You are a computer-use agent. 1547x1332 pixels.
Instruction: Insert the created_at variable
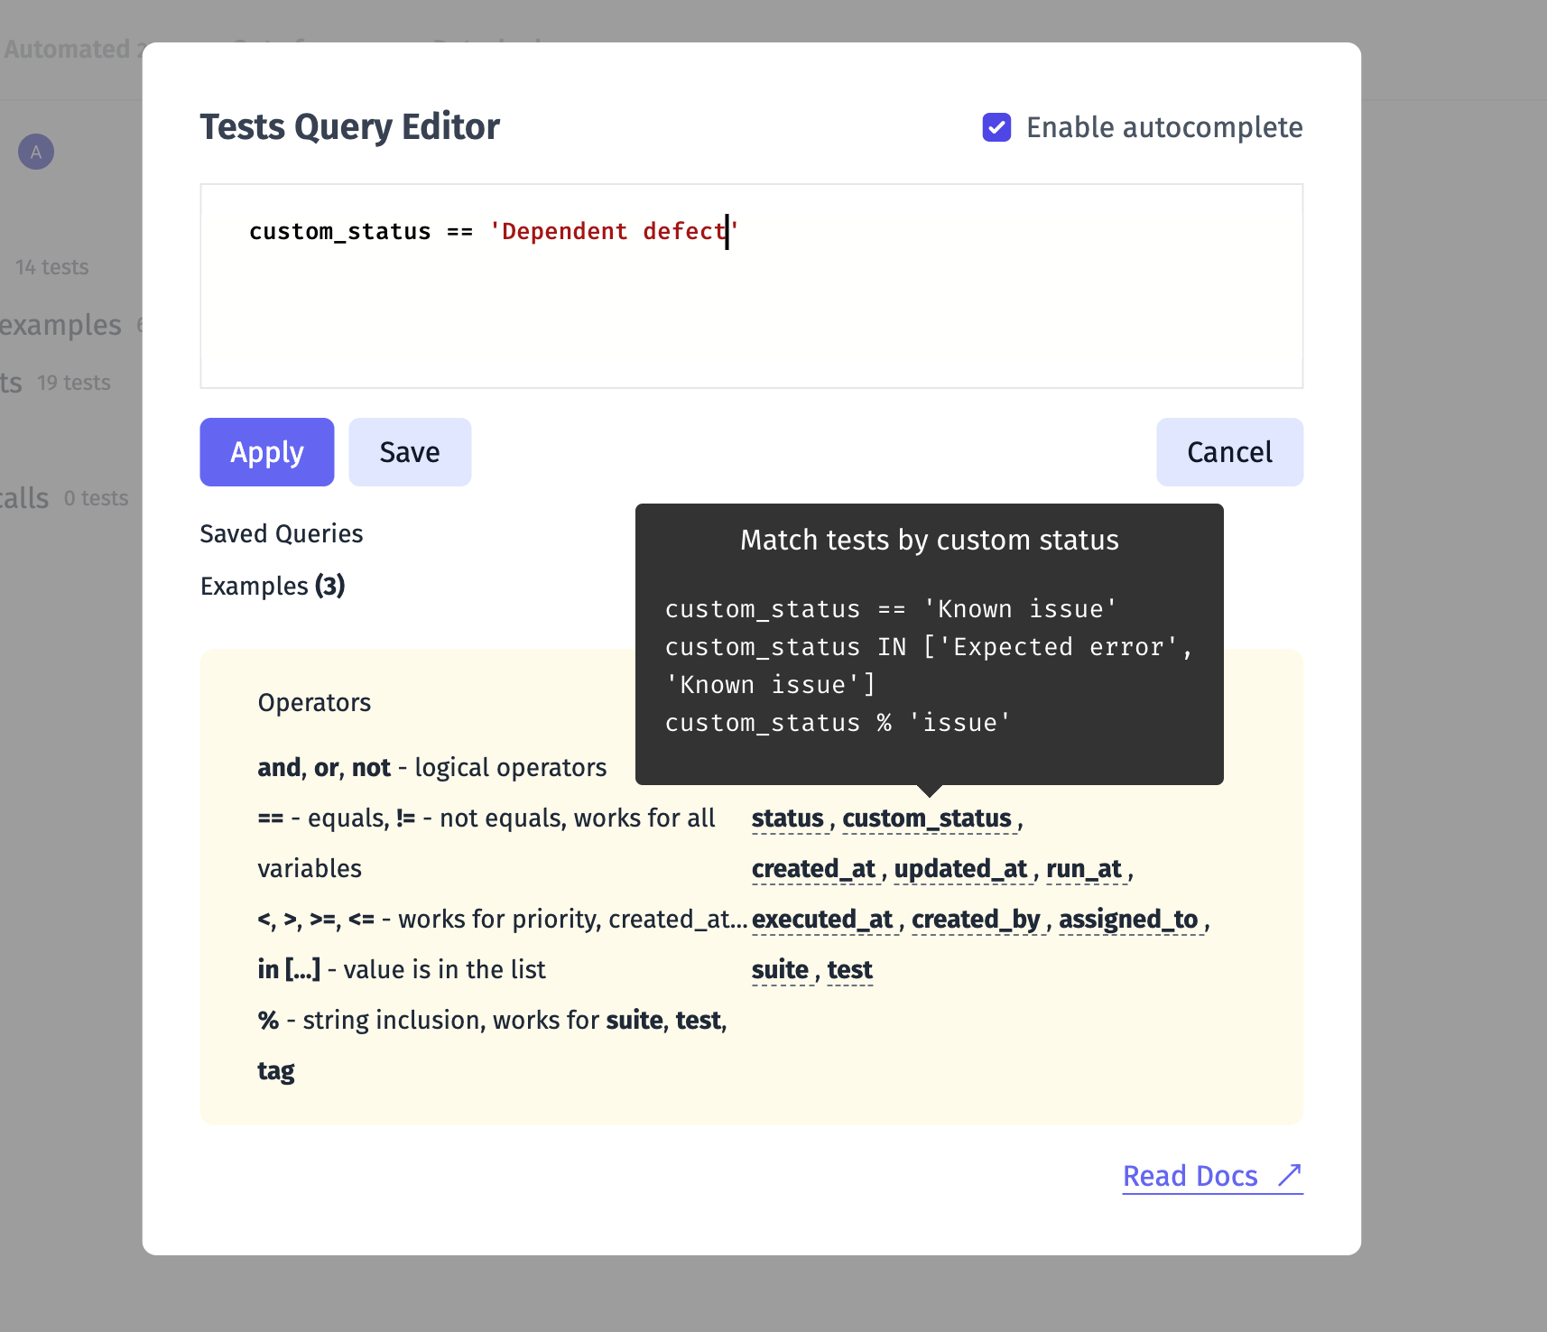[814, 869]
